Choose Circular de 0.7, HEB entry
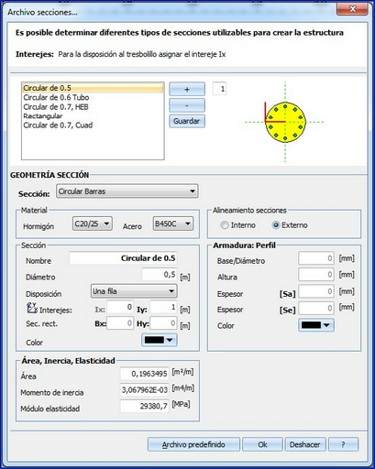 56,107
